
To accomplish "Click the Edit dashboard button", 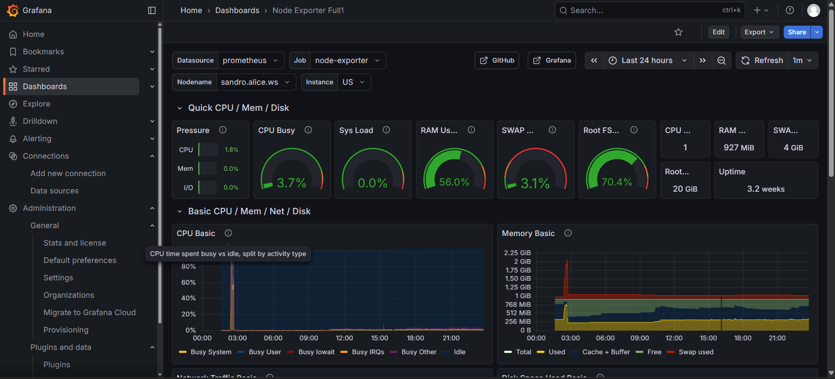I will (x=718, y=32).
